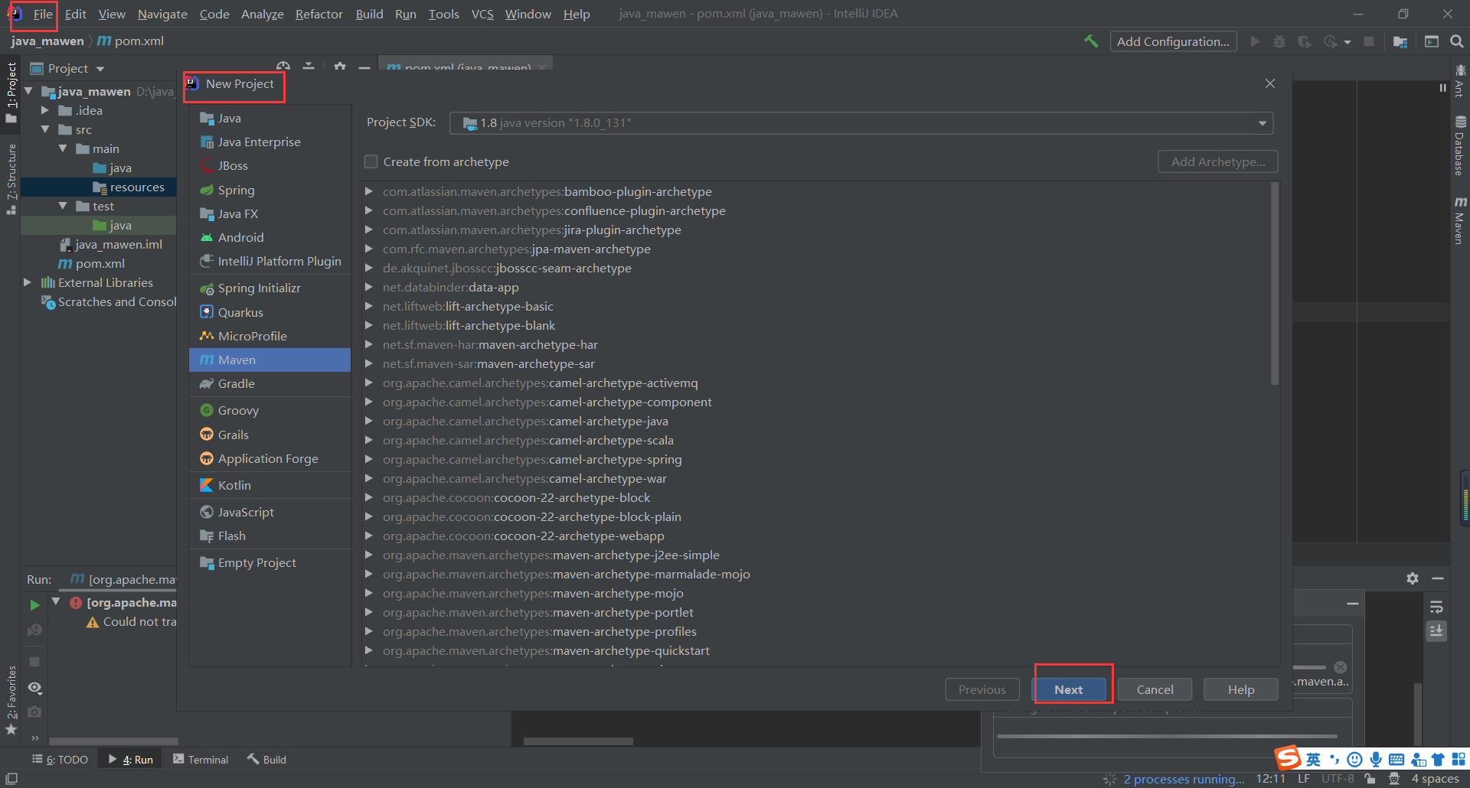Open the Refactor menu

(318, 14)
